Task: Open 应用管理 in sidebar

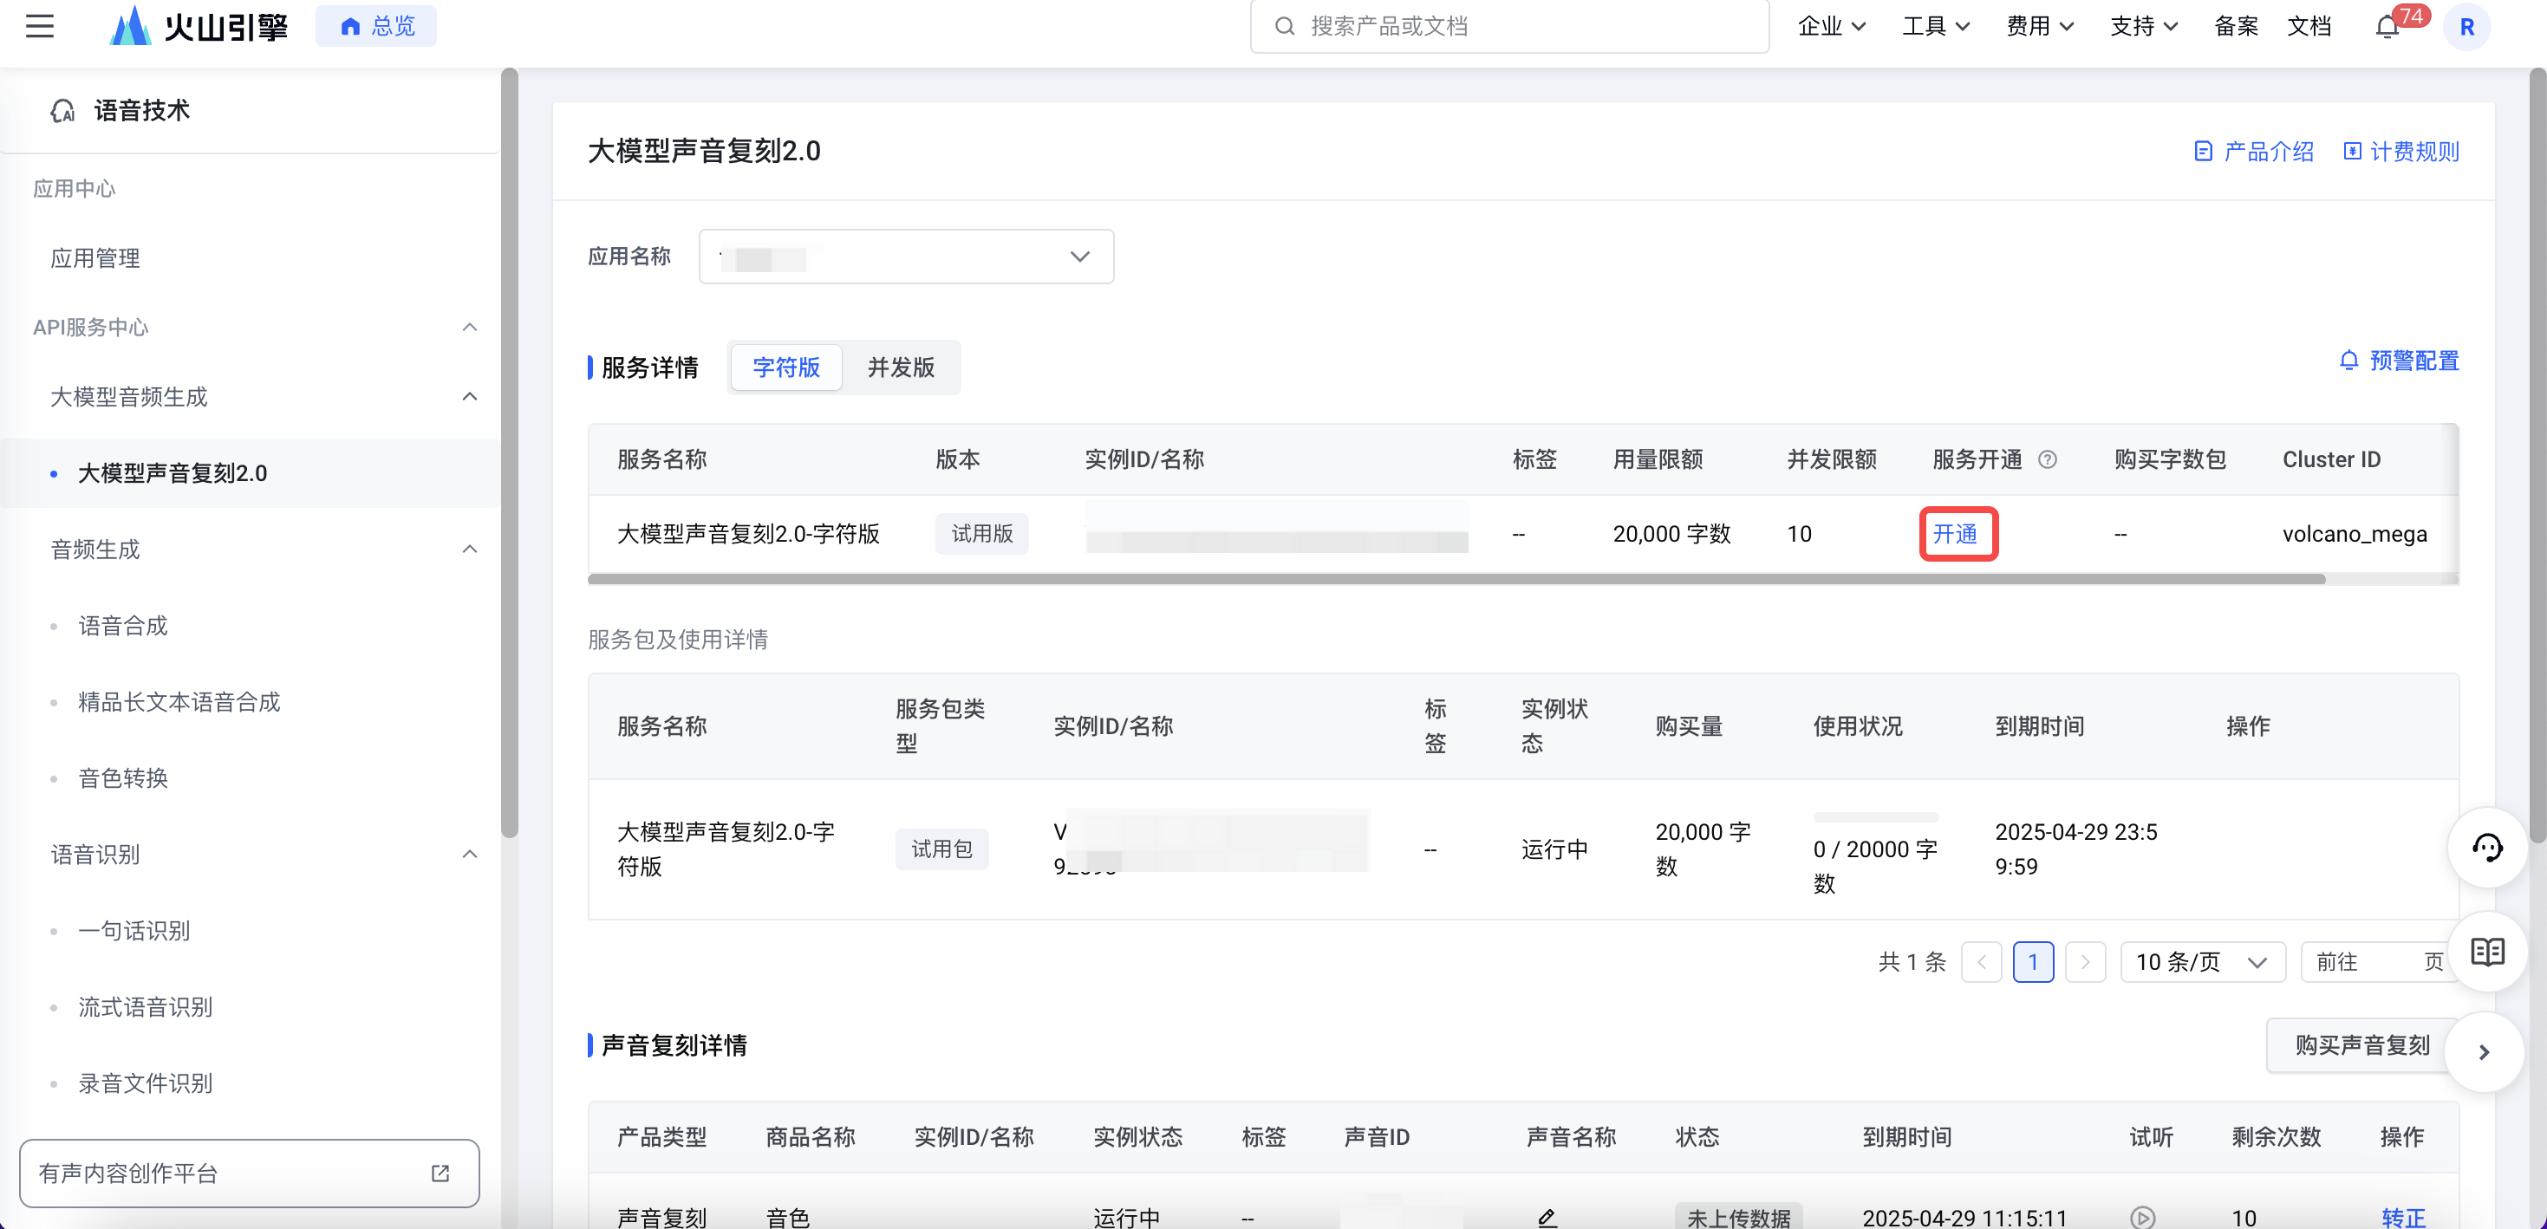Action: pyautogui.click(x=94, y=257)
